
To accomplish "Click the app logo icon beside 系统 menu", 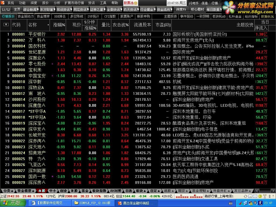I will pyautogui.click(x=2, y=3).
